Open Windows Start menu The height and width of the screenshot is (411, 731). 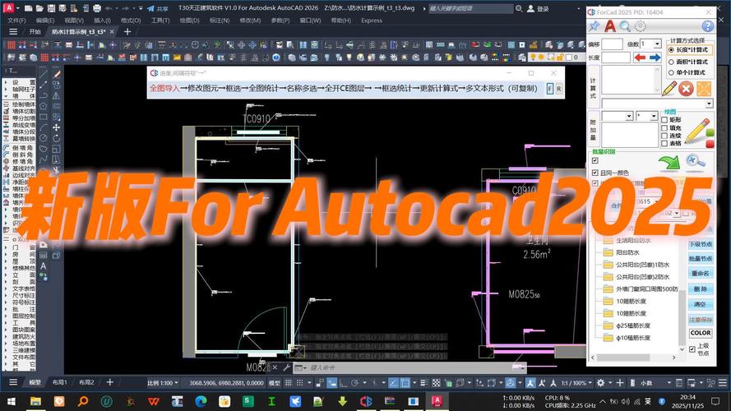coord(11,401)
